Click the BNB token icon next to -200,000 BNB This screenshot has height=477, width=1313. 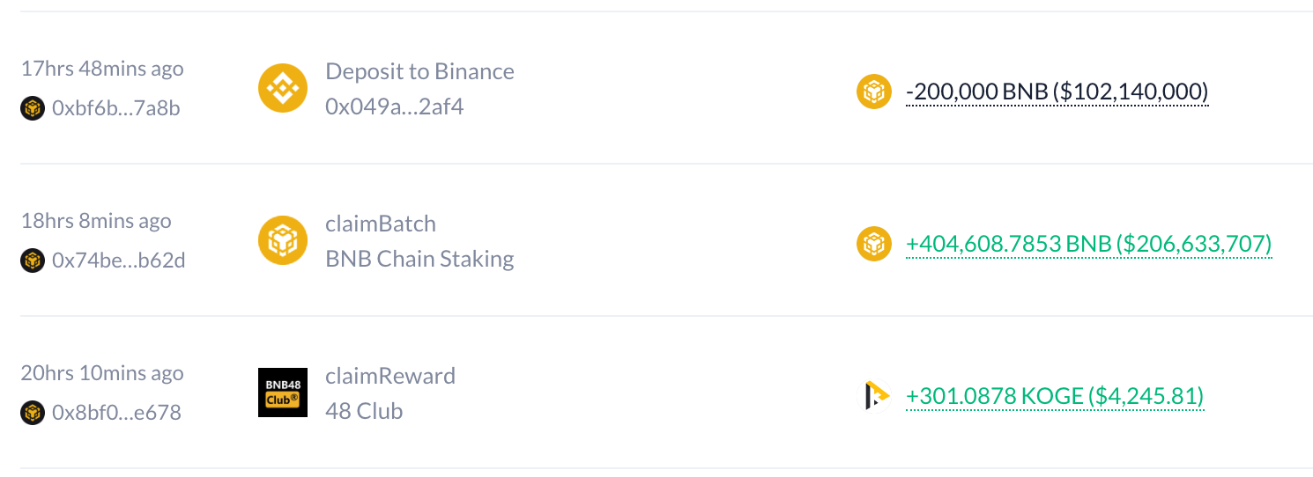pyautogui.click(x=873, y=91)
